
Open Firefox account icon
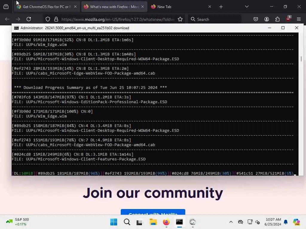[x=267, y=19]
